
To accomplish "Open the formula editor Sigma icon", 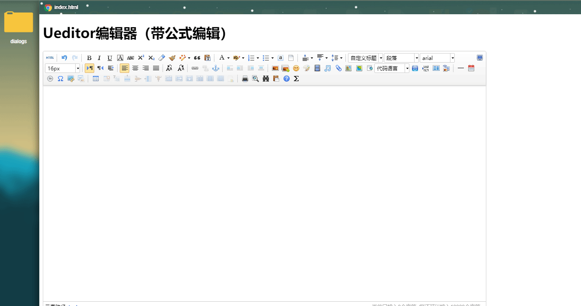I will [297, 79].
